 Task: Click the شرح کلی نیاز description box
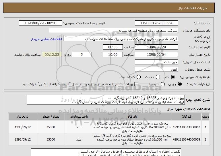click(106, 100)
